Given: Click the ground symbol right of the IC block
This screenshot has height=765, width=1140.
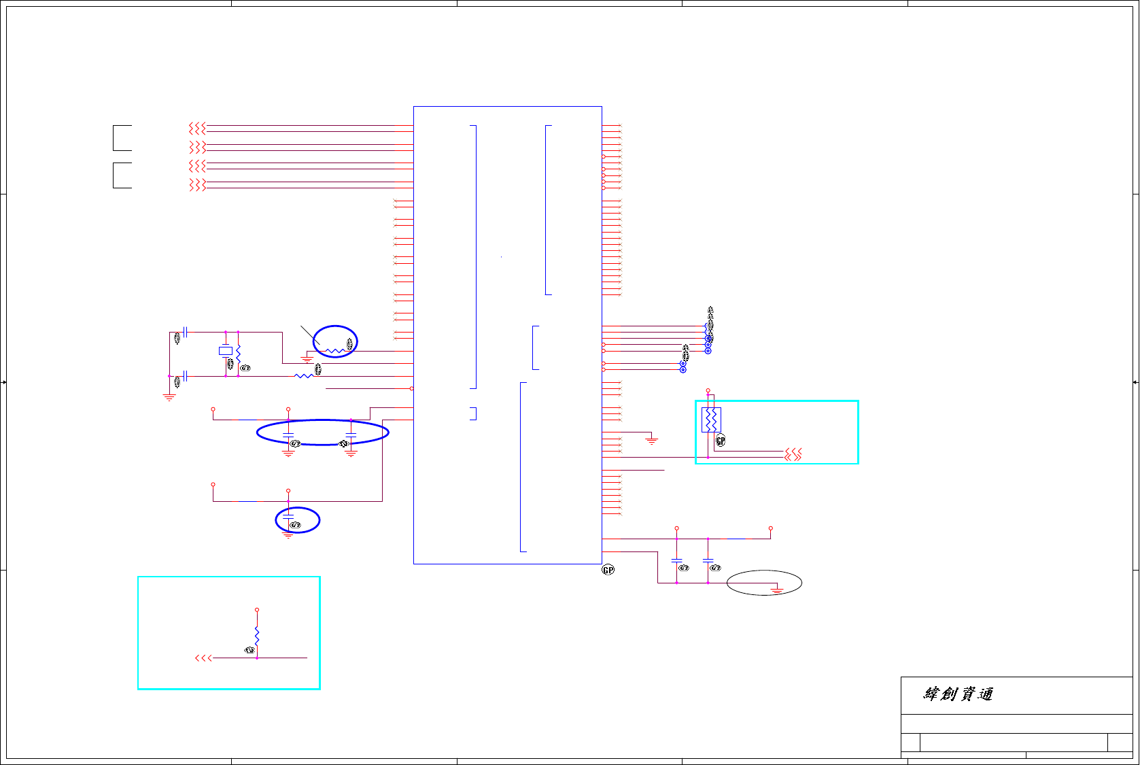Looking at the screenshot, I should pos(652,441).
